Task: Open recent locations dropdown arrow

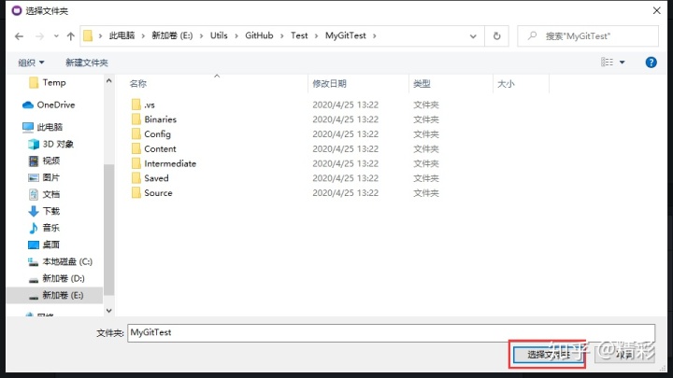Action: pos(56,36)
